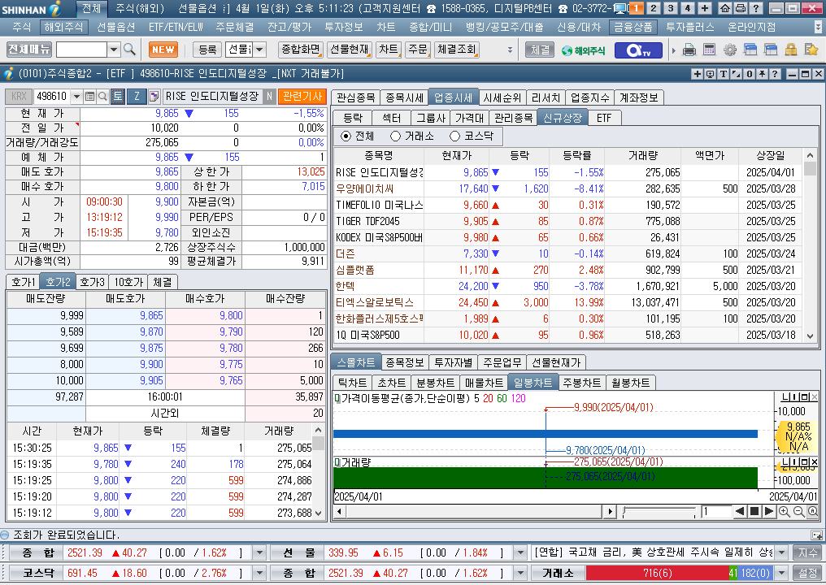Click the pin icon in inner window header

(x=763, y=74)
